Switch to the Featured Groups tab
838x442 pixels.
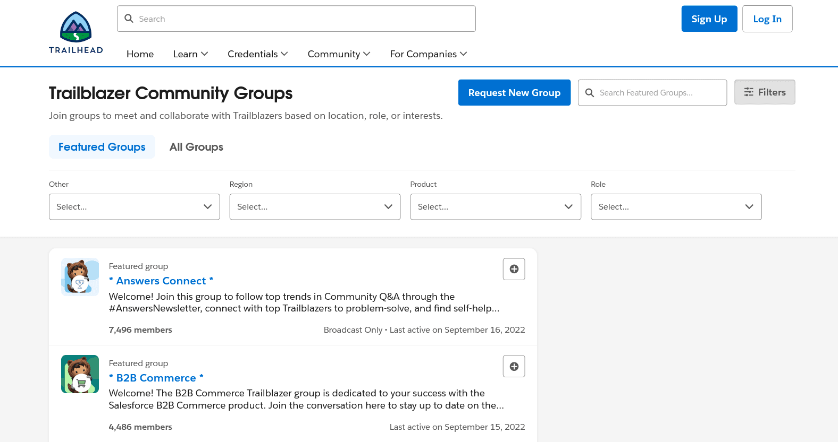[x=102, y=147]
